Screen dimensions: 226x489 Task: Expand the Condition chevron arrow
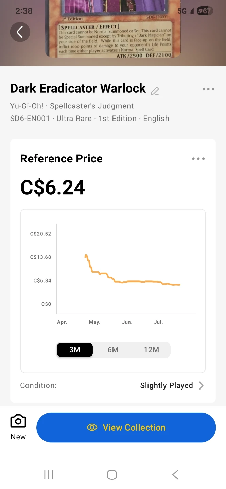(x=201, y=385)
